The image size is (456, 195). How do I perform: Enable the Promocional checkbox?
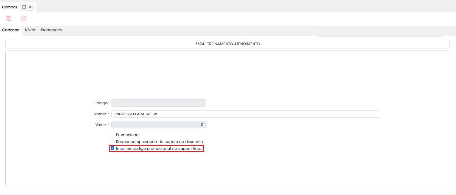[x=113, y=135]
